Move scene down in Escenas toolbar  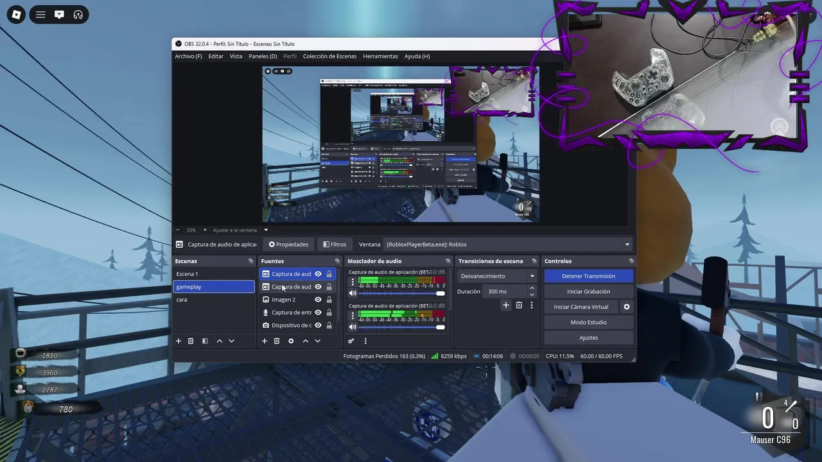click(232, 341)
